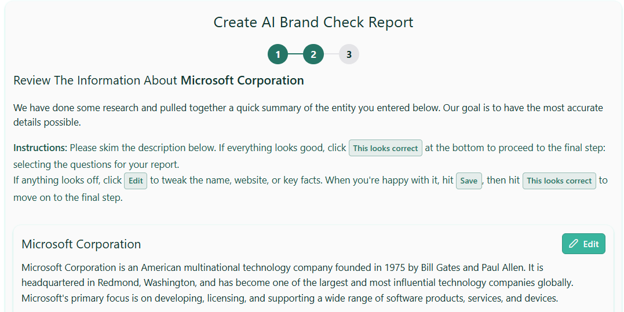Viewport: 624px width, 312px height.
Task: Click the pencil icon on the Edit button
Action: (x=574, y=244)
